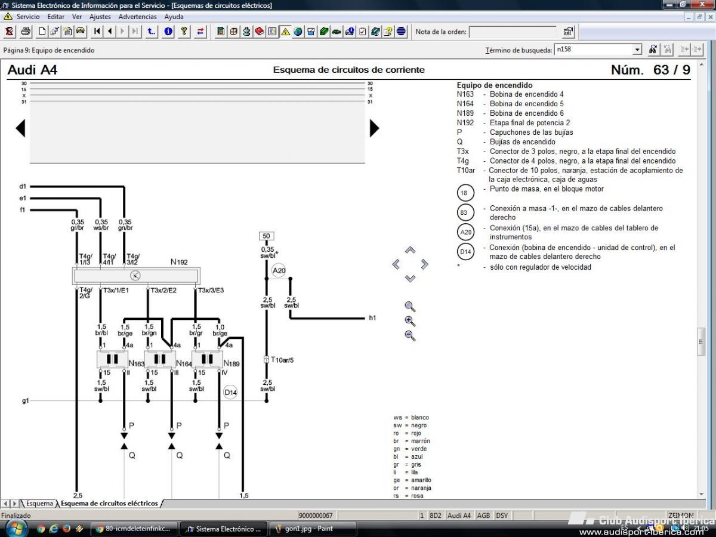Click the red book toolbar icon
The height and width of the screenshot is (537, 716).
click(260, 32)
